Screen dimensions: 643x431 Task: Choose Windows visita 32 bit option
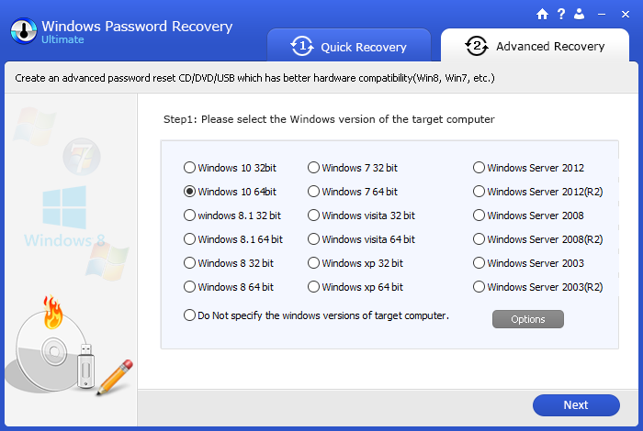point(361,215)
